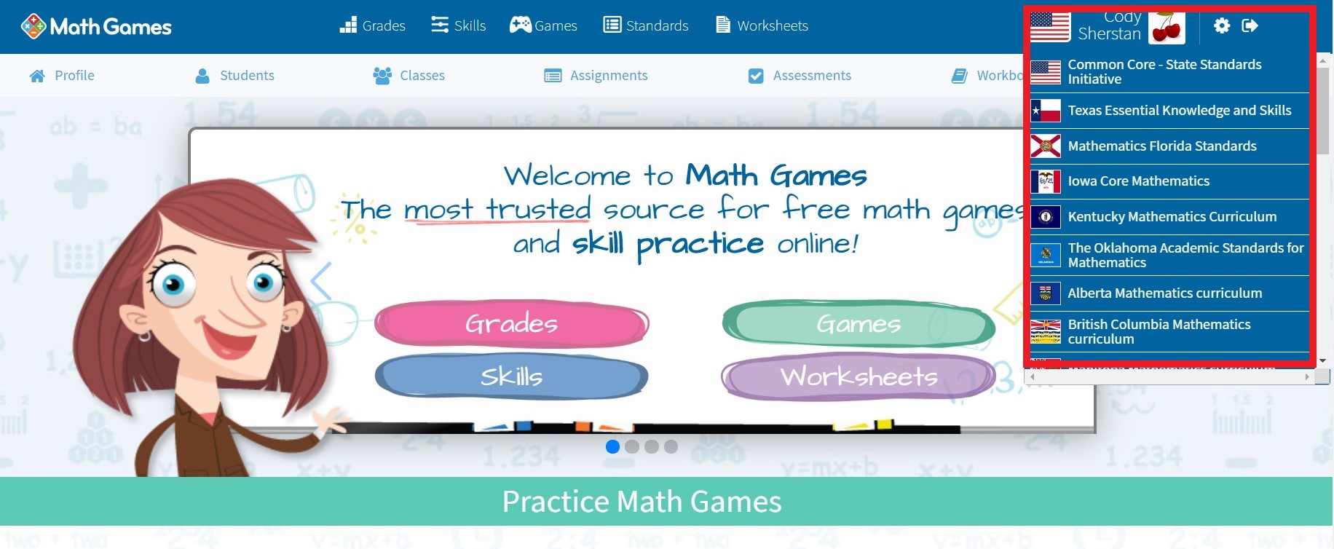Click the US flag curriculum selector
Image resolution: width=1334 pixels, height=549 pixels.
(1049, 28)
